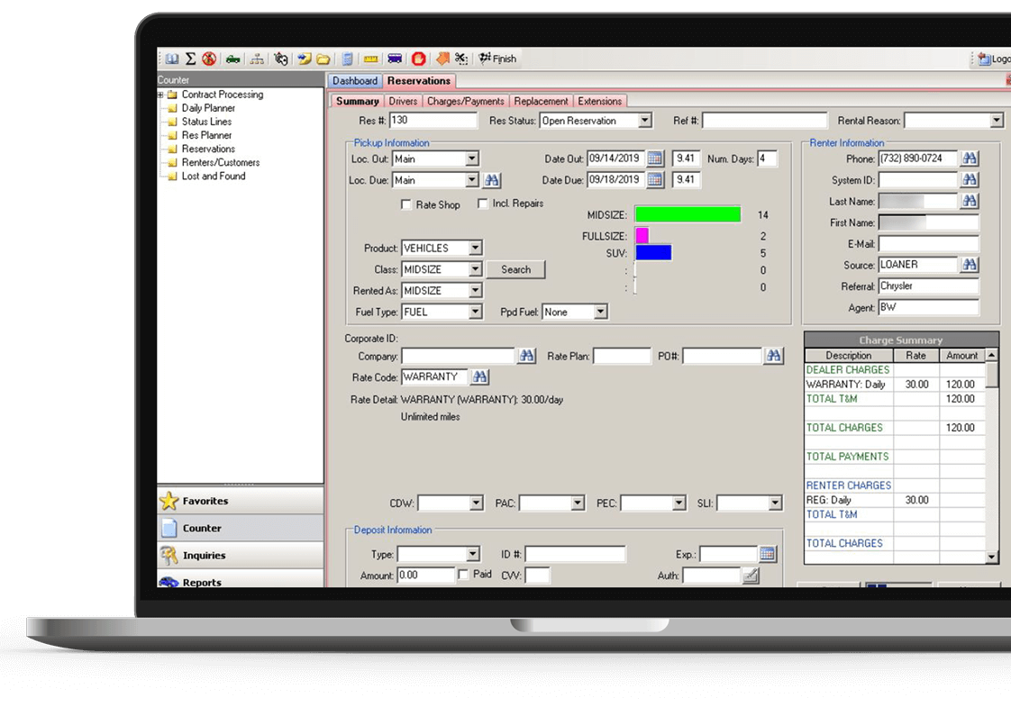Click binoculars lookup beside System ID
This screenshot has height=725, width=1011.
click(x=969, y=179)
